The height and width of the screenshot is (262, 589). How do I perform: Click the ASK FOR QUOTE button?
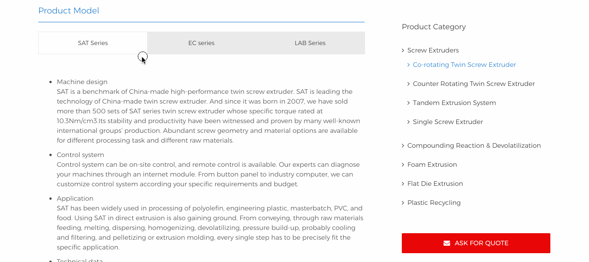click(x=476, y=243)
